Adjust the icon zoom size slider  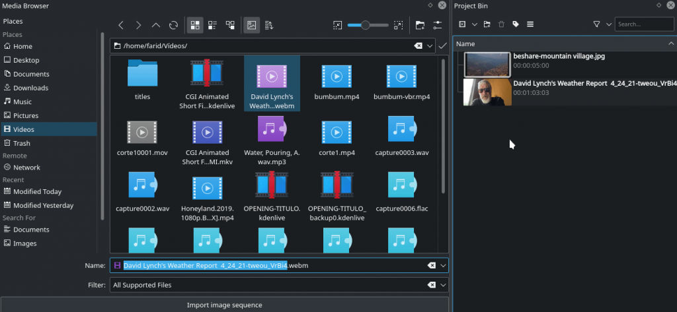coord(366,25)
